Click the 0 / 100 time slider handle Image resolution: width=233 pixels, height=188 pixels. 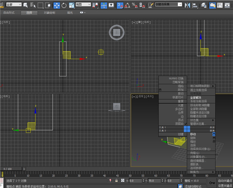click(x=11, y=169)
